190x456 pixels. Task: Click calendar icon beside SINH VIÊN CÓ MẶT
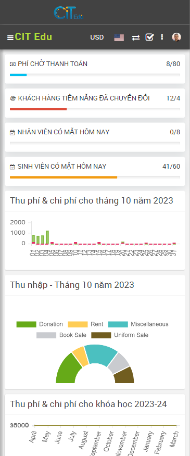12,167
